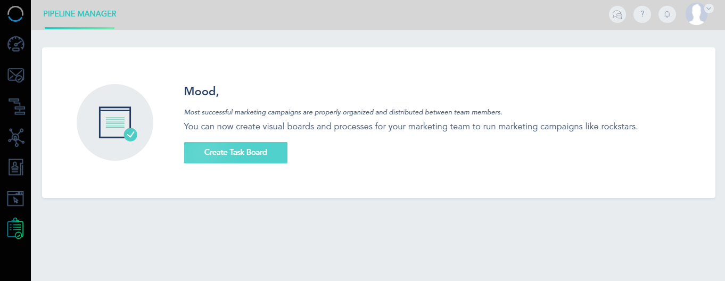Image resolution: width=725 pixels, height=281 pixels.
Task: Open the chat bubbles icon in the header
Action: pyautogui.click(x=617, y=14)
